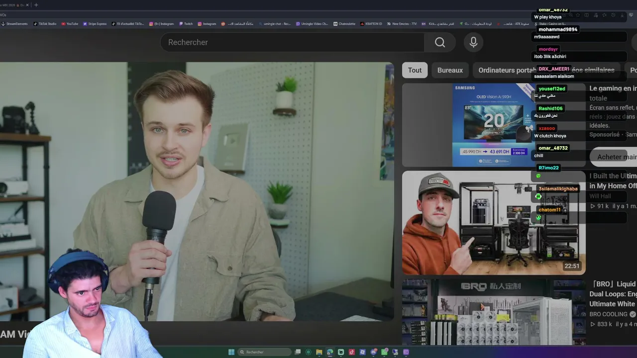
Task: Open the (9+) Instagram bookmark
Action: [161, 24]
